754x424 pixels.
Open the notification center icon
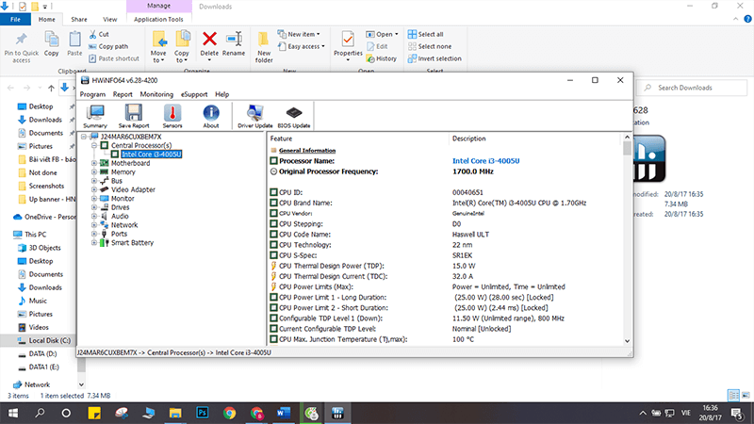pyautogui.click(x=737, y=413)
